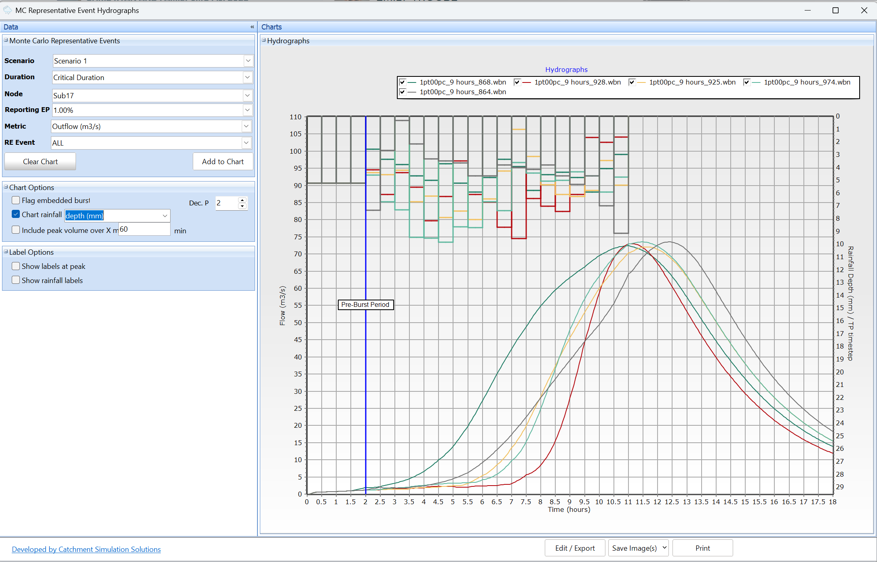Click the Add to Chart button

tap(223, 161)
